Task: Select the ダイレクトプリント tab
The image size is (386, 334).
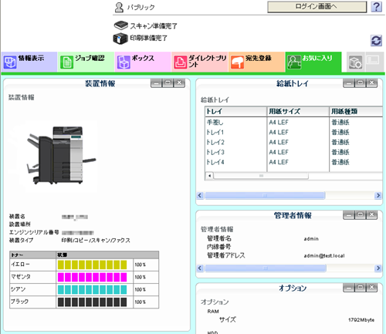Action: (200, 62)
